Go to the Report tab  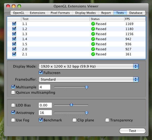click(x=106, y=13)
